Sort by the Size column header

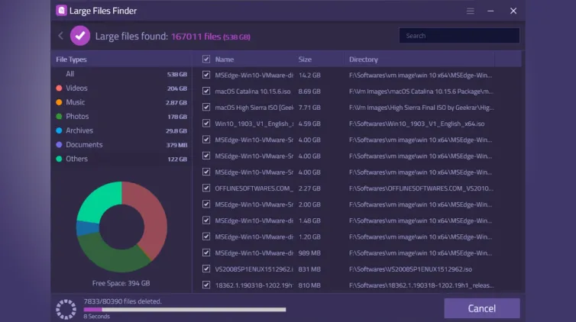[x=305, y=60]
